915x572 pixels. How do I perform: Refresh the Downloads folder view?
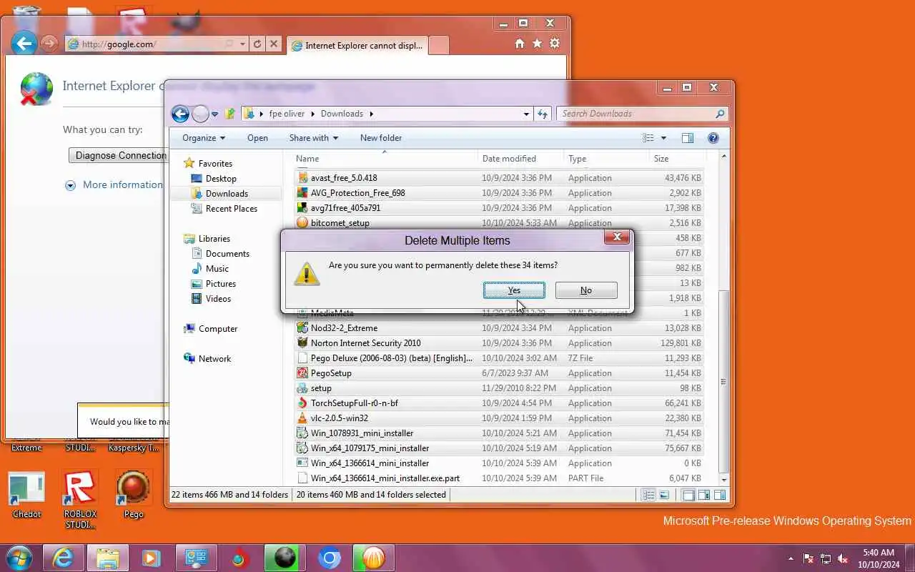pyautogui.click(x=543, y=114)
